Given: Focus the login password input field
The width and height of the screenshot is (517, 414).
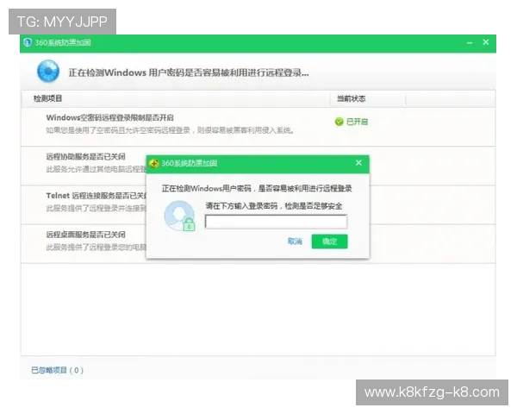Looking at the screenshot, I should (276, 222).
